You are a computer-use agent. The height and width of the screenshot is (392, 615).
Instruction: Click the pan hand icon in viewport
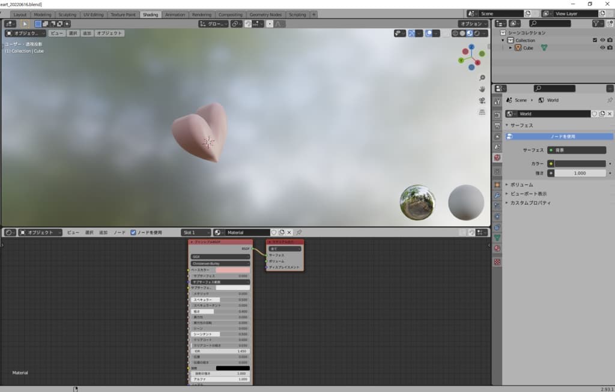click(x=482, y=89)
